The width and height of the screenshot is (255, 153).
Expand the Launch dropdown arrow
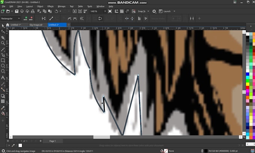174,11
